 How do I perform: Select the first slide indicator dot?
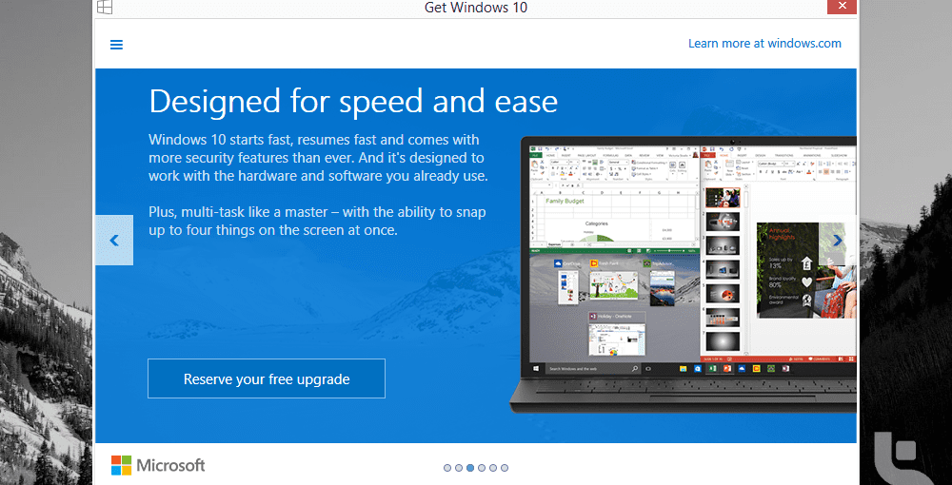(x=447, y=468)
